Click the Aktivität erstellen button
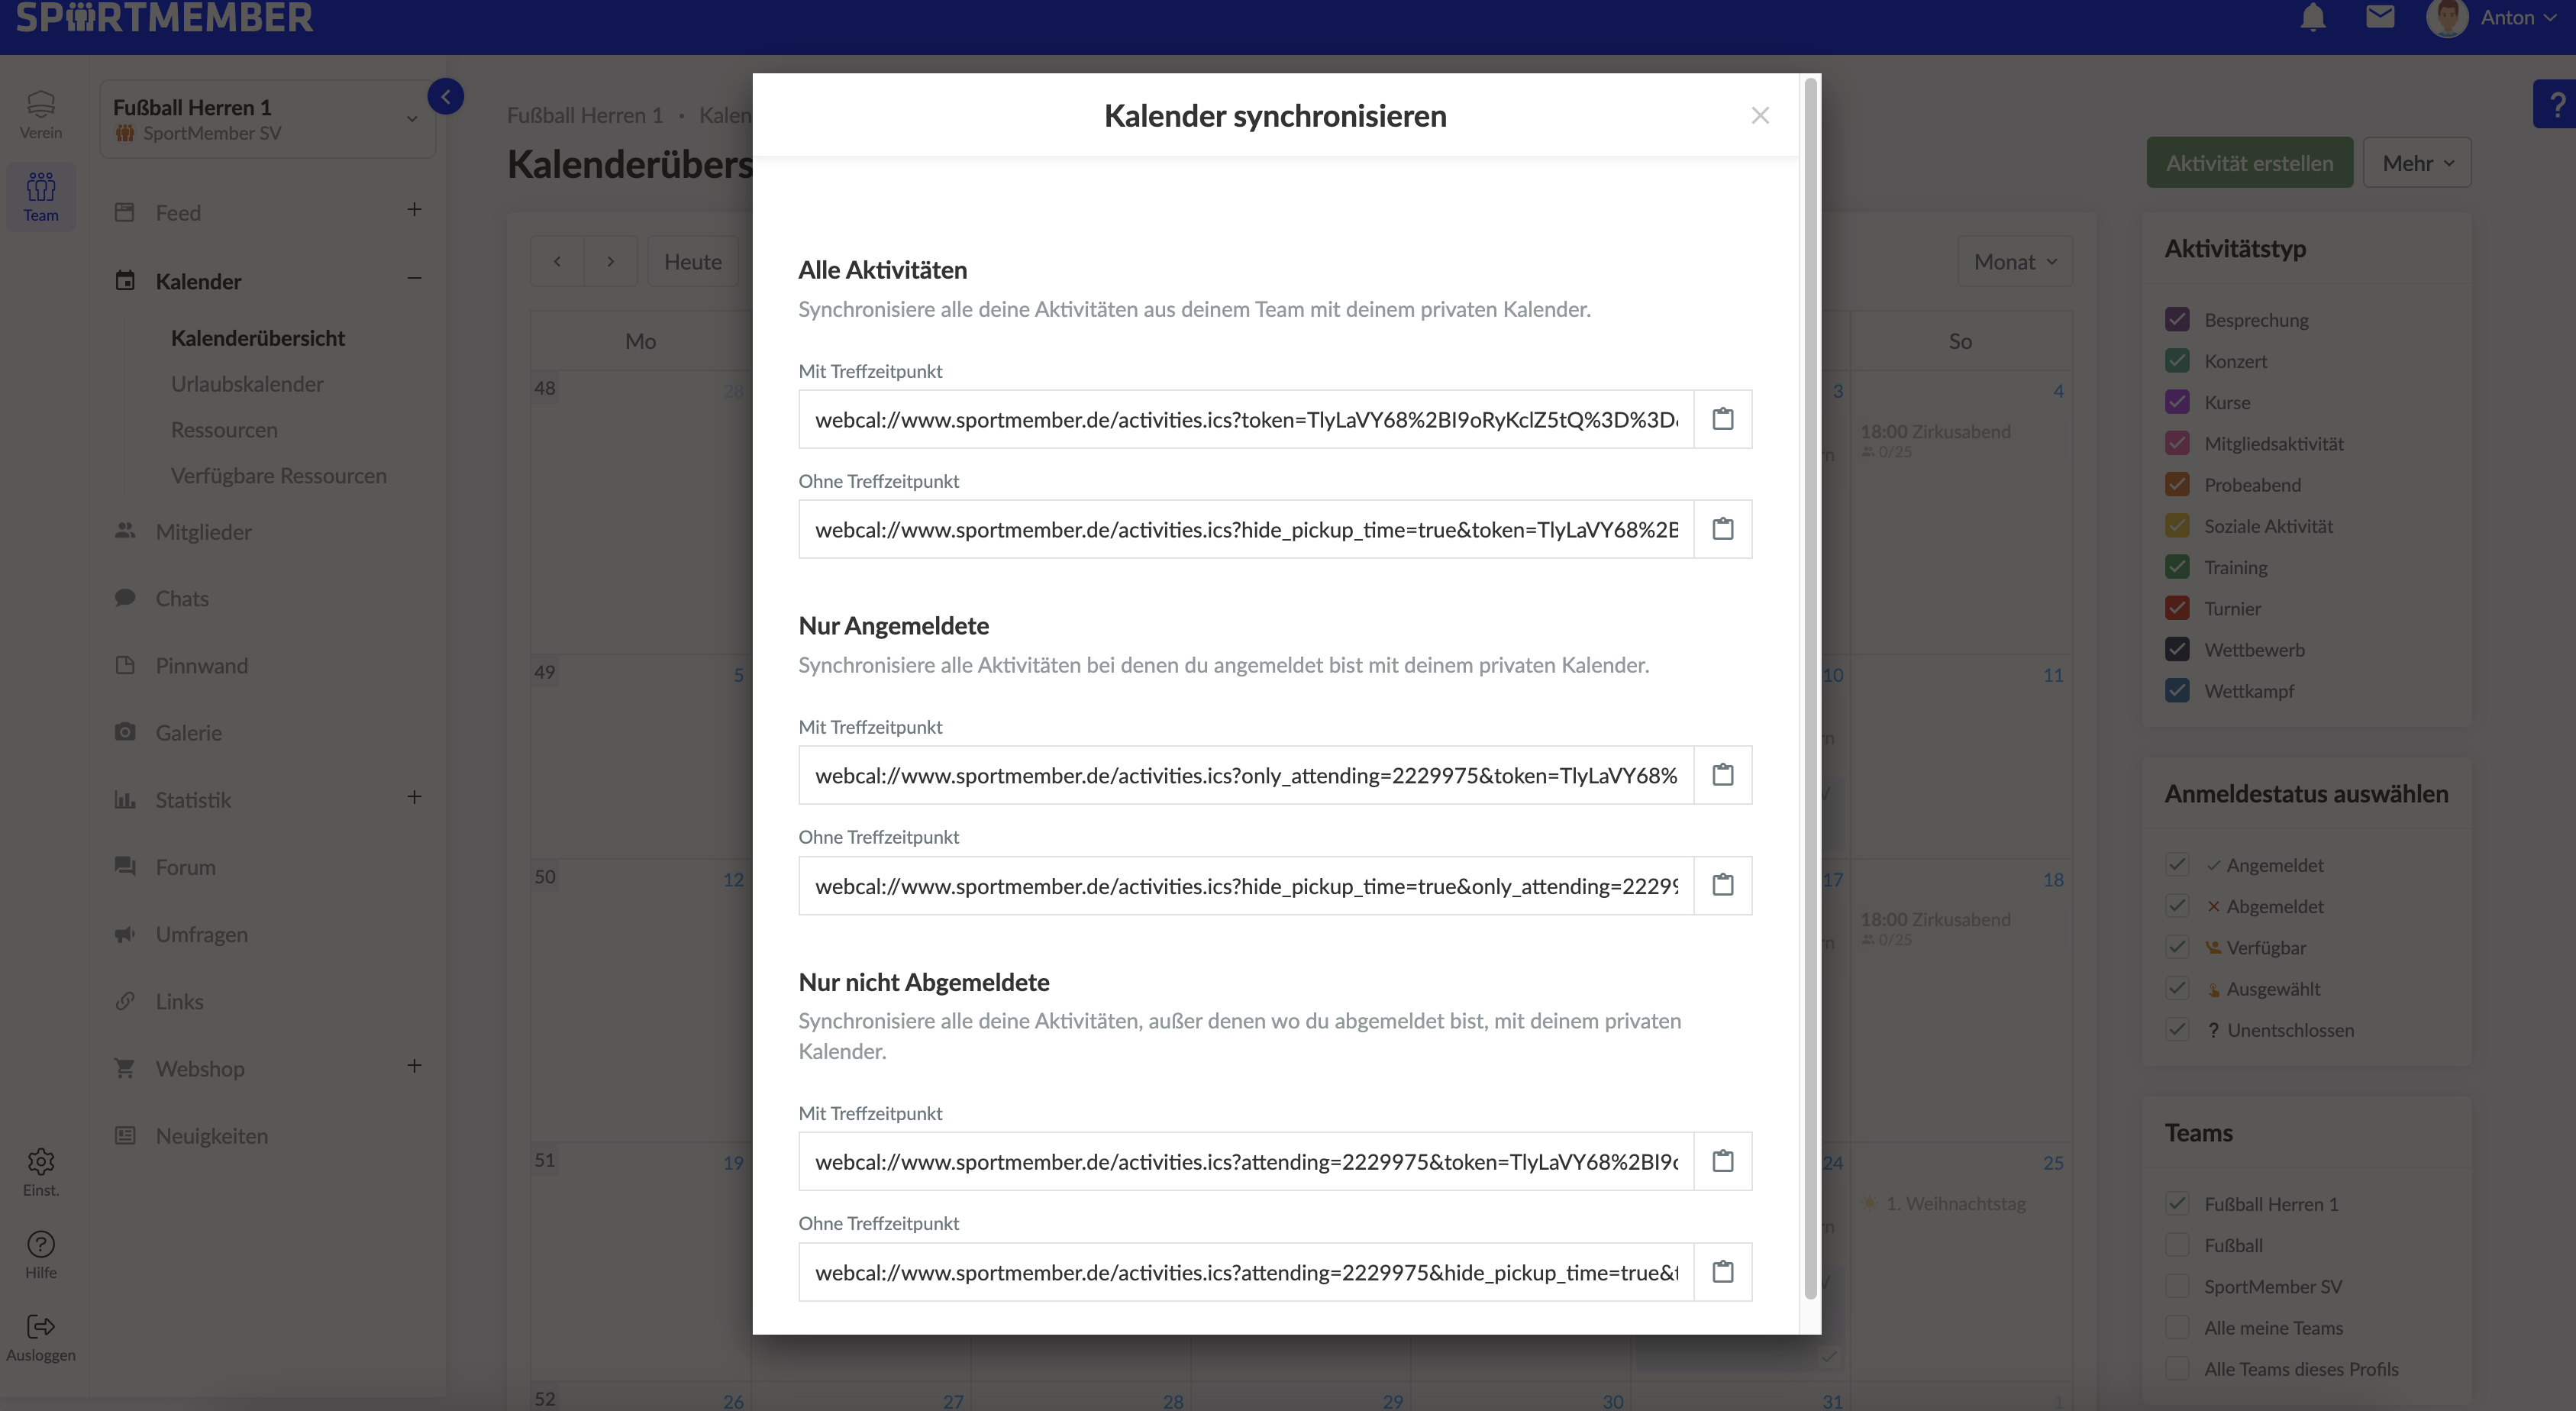Image resolution: width=2576 pixels, height=1411 pixels. [x=2249, y=161]
